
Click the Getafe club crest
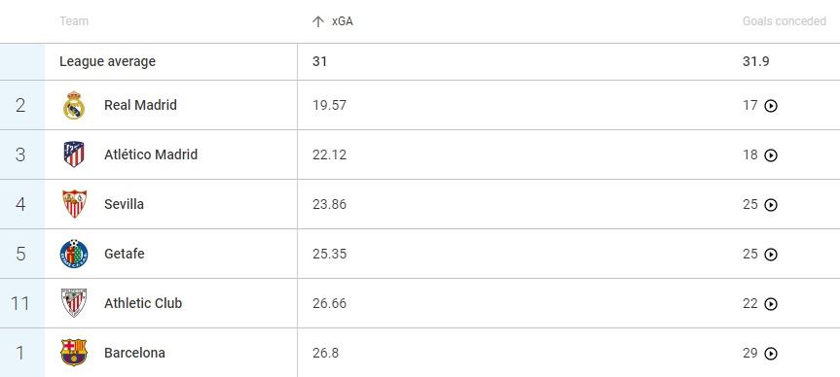coord(74,254)
